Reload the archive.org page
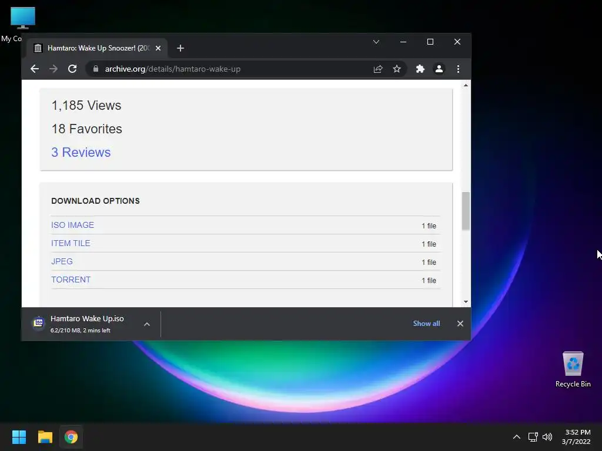The image size is (602, 451). point(72,69)
